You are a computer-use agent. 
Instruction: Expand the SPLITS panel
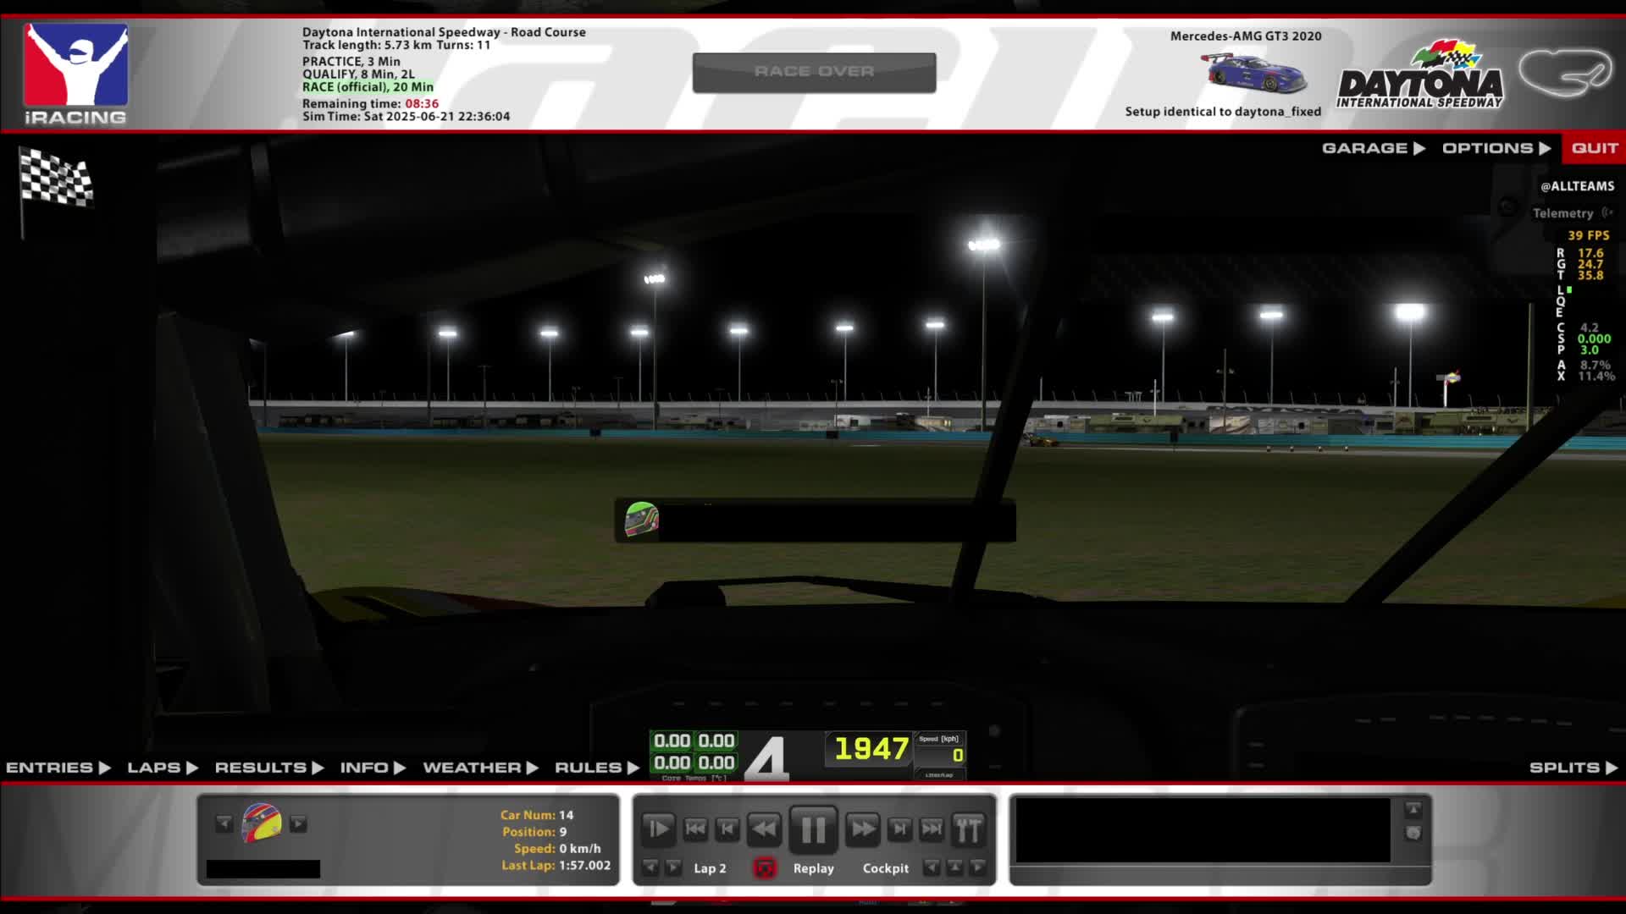pos(1573,768)
